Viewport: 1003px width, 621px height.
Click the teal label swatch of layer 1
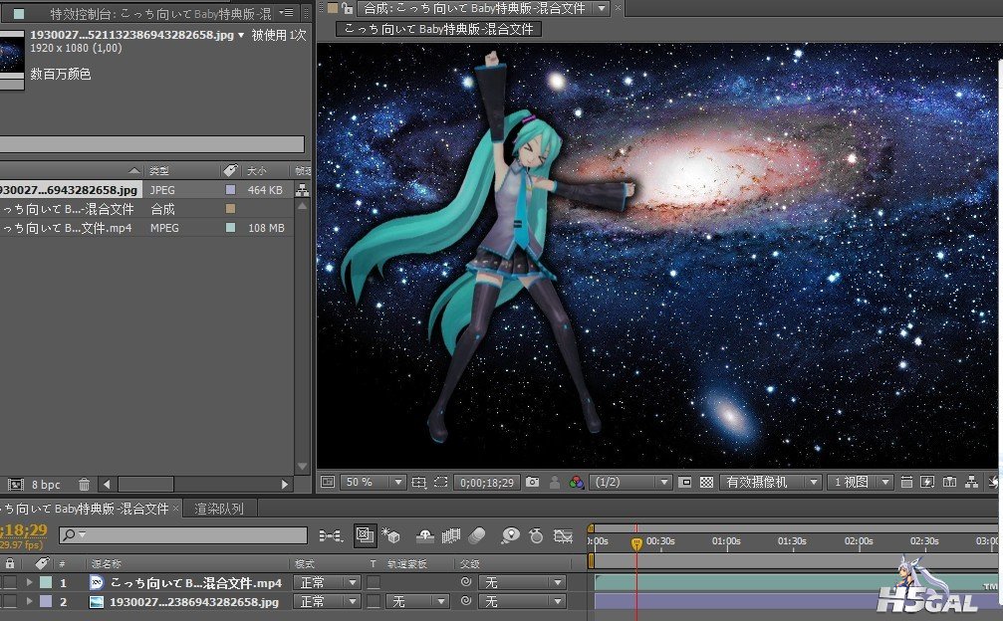pyautogui.click(x=46, y=583)
